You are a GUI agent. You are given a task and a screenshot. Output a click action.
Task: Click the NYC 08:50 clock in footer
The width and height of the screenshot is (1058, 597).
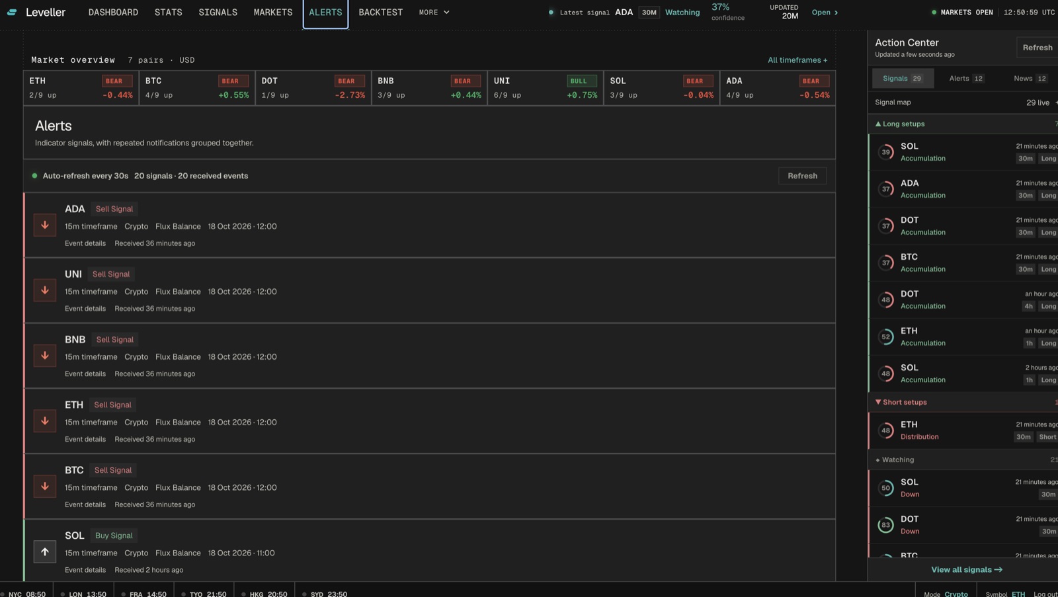[x=27, y=594]
